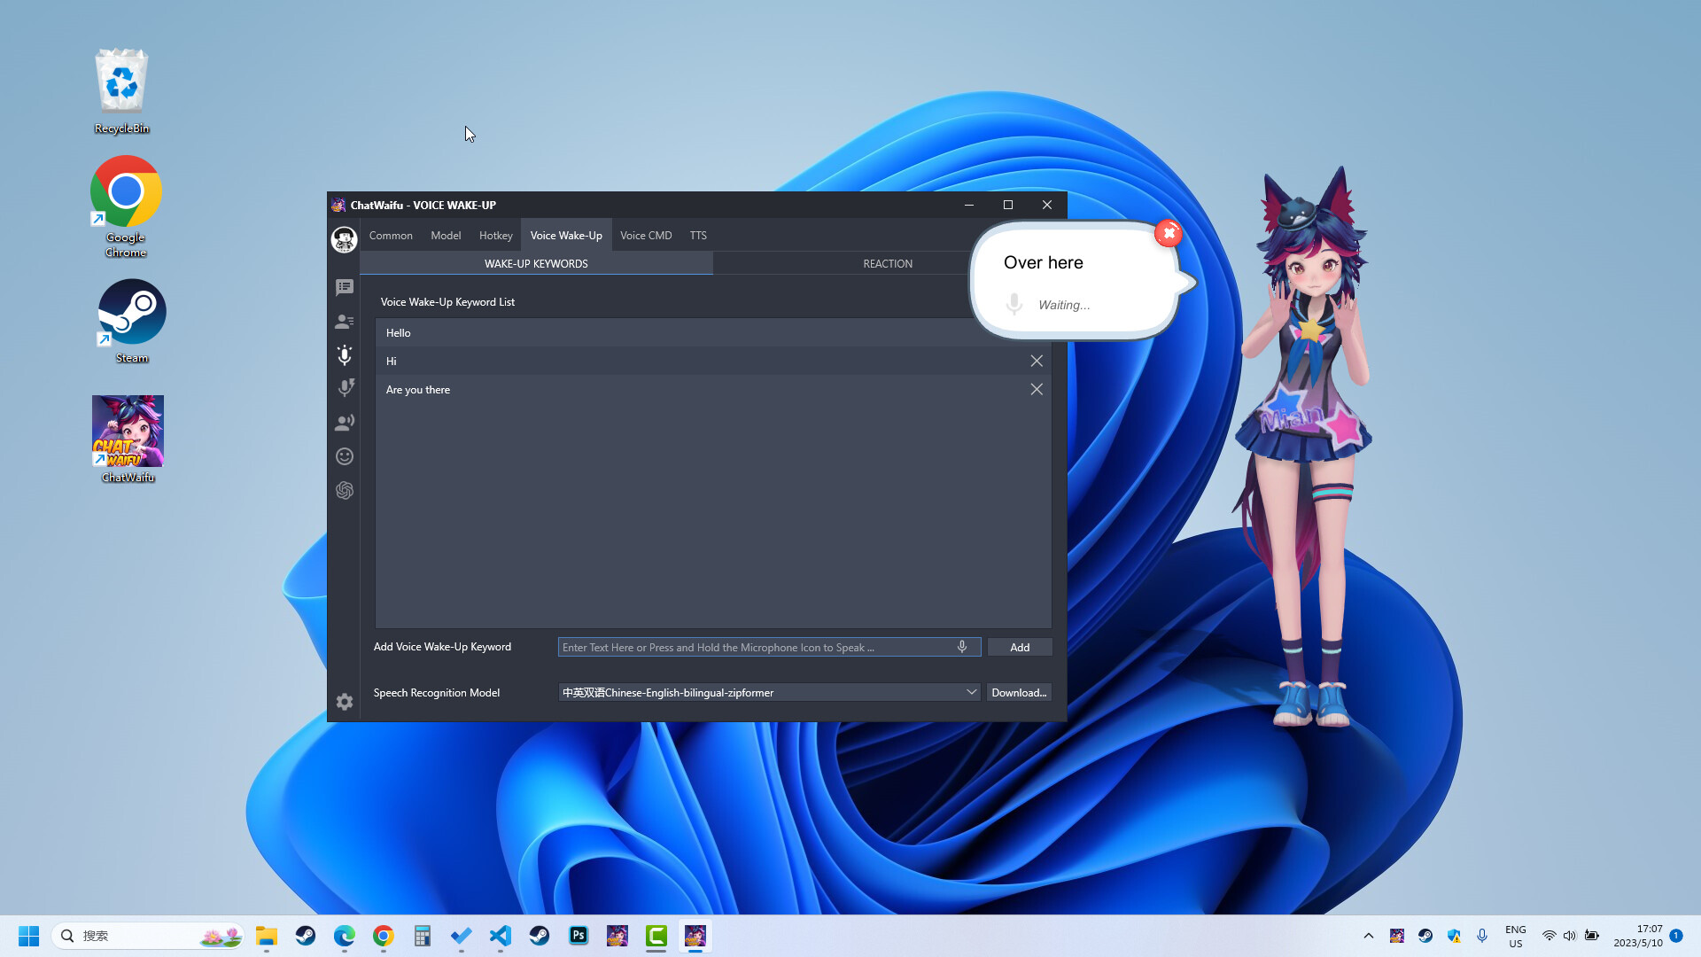Select the character list sidebar icon

(345, 322)
